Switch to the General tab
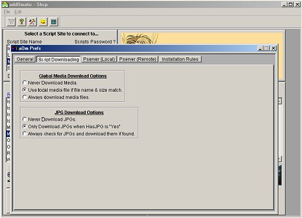Viewport: 302px width, 218px height. click(x=25, y=59)
